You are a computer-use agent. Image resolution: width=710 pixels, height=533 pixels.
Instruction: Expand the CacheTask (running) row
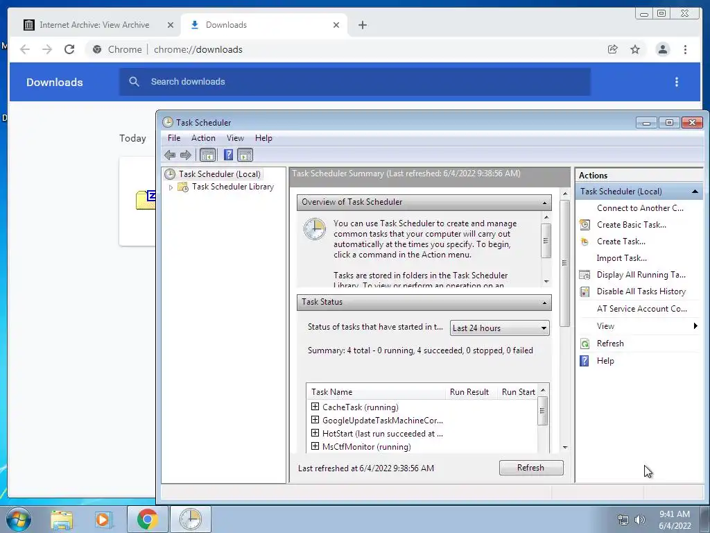[315, 407]
